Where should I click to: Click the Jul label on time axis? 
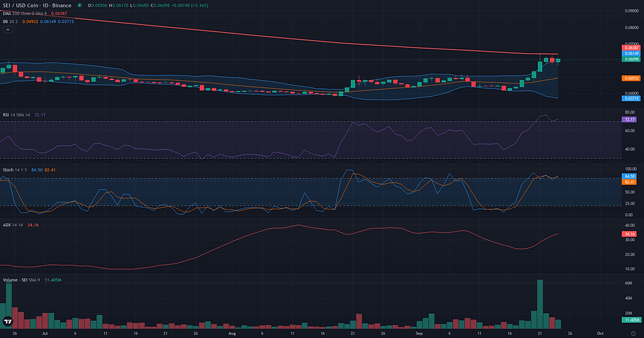click(x=45, y=333)
